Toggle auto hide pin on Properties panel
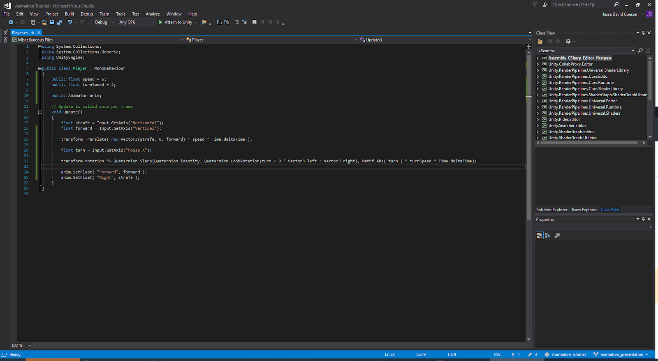658x361 pixels. (x=644, y=219)
